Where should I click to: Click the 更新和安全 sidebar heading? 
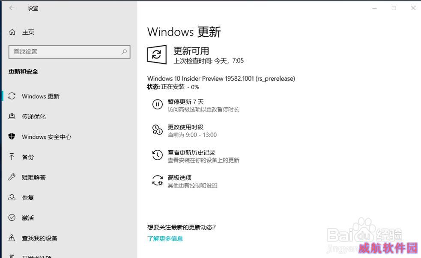coord(24,71)
